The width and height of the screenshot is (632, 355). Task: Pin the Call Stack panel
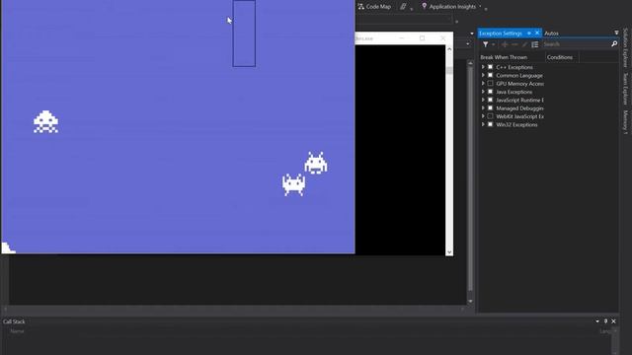(605, 321)
